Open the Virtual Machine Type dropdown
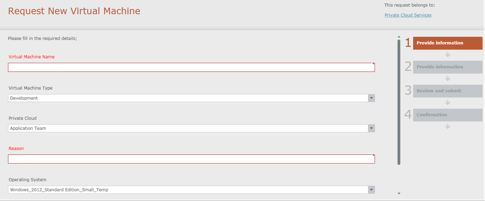Viewport: 485px width, 201px height. [371, 98]
